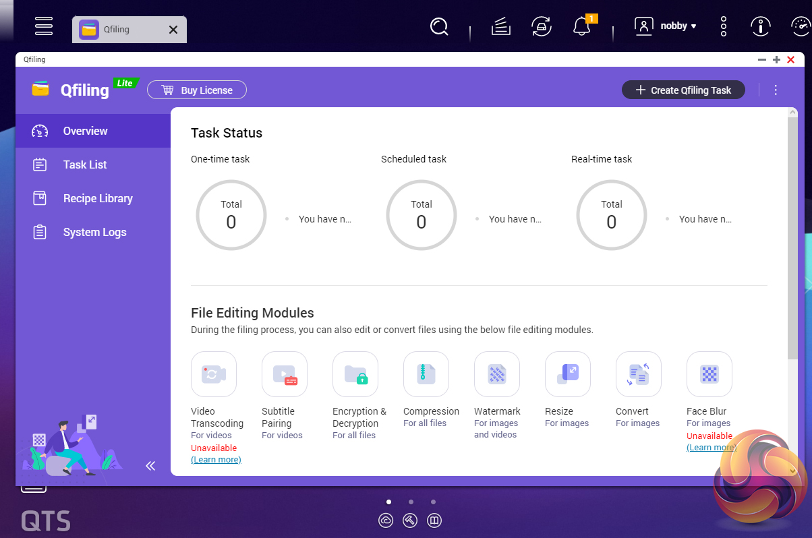Image resolution: width=812 pixels, height=538 pixels.
Task: Select the Watermark module icon
Action: (497, 374)
